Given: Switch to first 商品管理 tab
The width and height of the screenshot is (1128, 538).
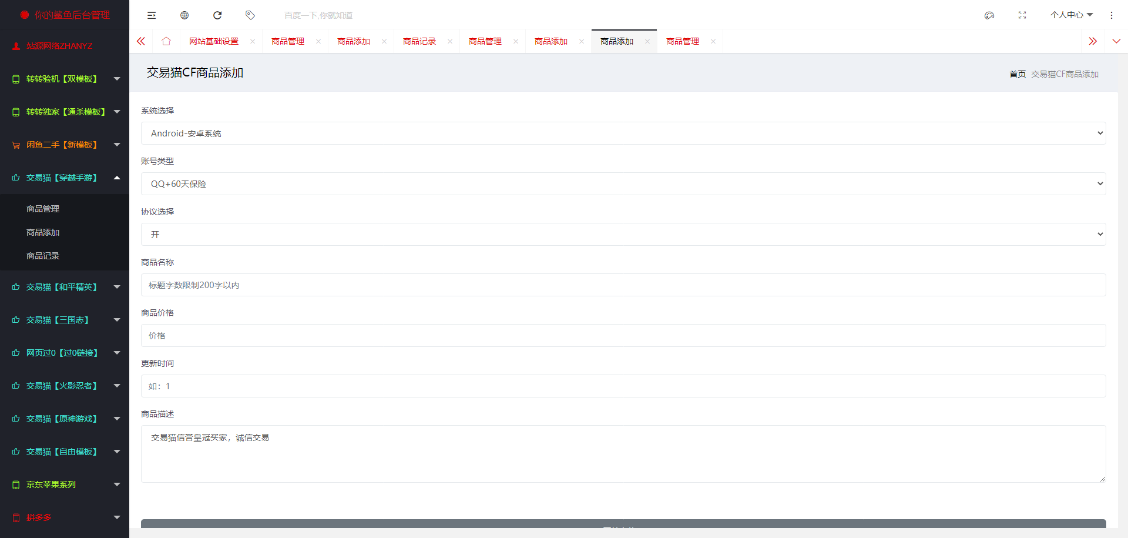Looking at the screenshot, I should [288, 41].
